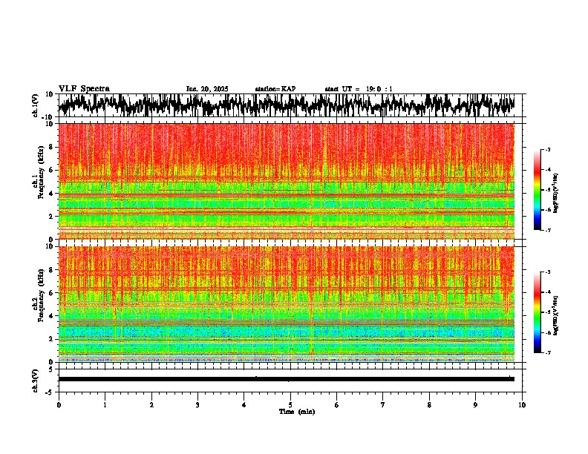Click the station=KAP label
The width and height of the screenshot is (588, 454).
pyautogui.click(x=275, y=89)
